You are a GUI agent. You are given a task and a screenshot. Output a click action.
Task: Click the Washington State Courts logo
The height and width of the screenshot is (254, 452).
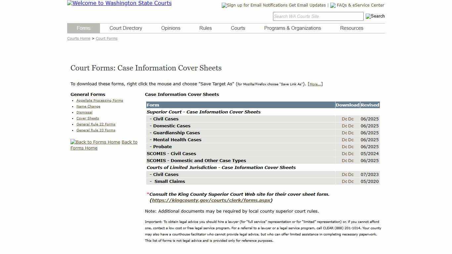click(119, 3)
